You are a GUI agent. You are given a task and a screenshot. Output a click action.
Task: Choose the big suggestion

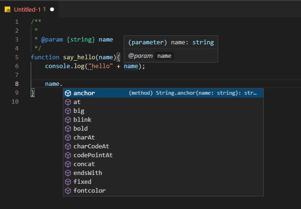(163, 111)
